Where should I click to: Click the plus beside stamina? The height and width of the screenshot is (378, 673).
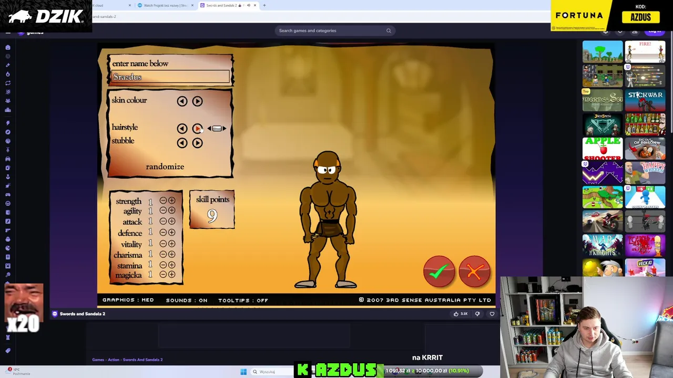[x=172, y=265]
